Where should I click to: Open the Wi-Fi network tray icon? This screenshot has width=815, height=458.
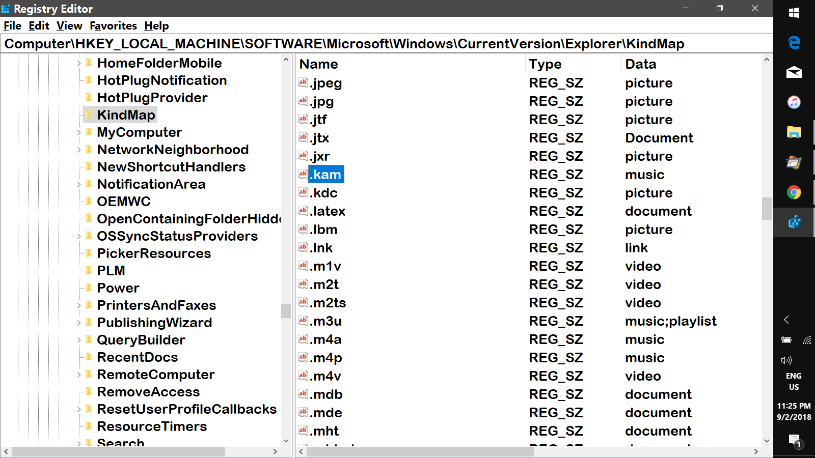(807, 340)
